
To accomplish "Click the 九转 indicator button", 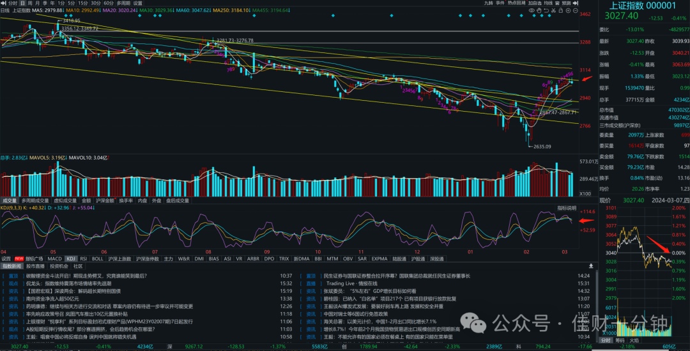I will 489,3.
